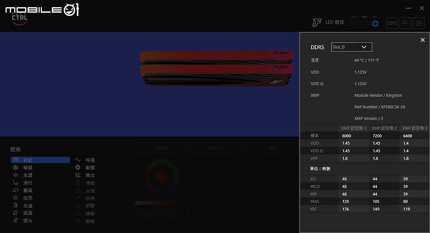Select the 雨滴 raindrop lighting effect
Viewport: 430px width, 233px height.
point(23,213)
